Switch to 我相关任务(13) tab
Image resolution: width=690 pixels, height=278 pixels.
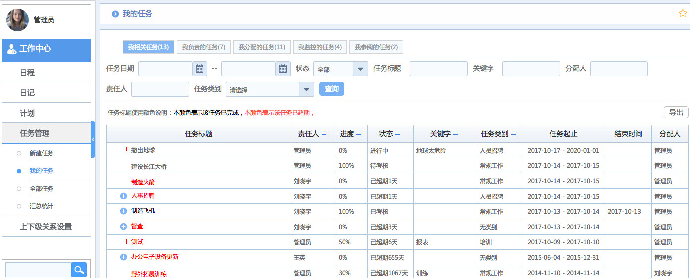(148, 47)
